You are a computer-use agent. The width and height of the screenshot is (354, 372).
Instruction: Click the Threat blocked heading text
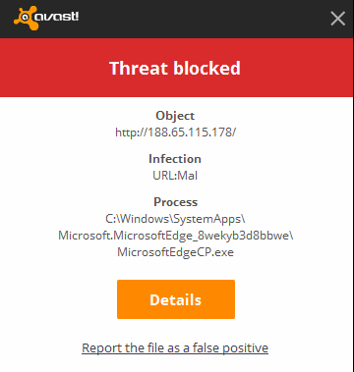click(175, 68)
